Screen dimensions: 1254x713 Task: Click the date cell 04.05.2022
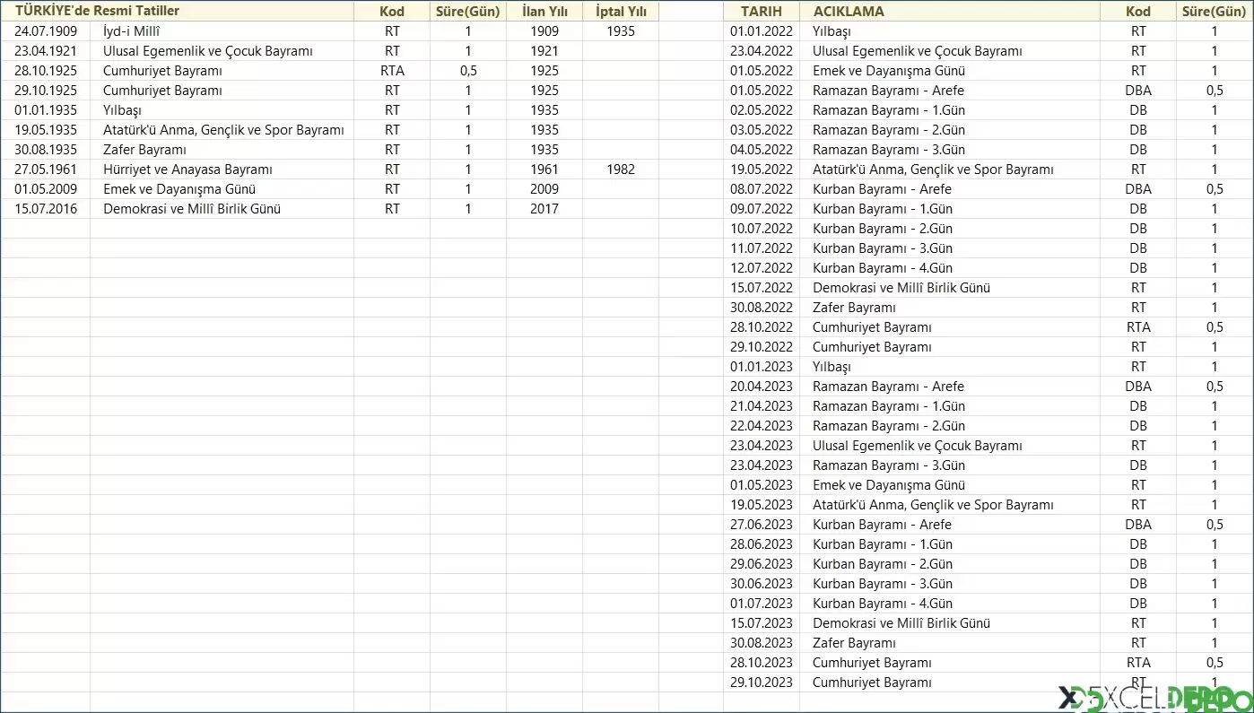pyautogui.click(x=762, y=150)
